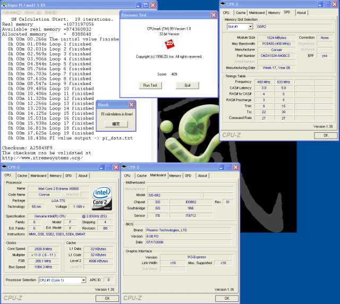Click the Checksum: A25849F9 line
The image size is (340, 304).
coord(27,148)
